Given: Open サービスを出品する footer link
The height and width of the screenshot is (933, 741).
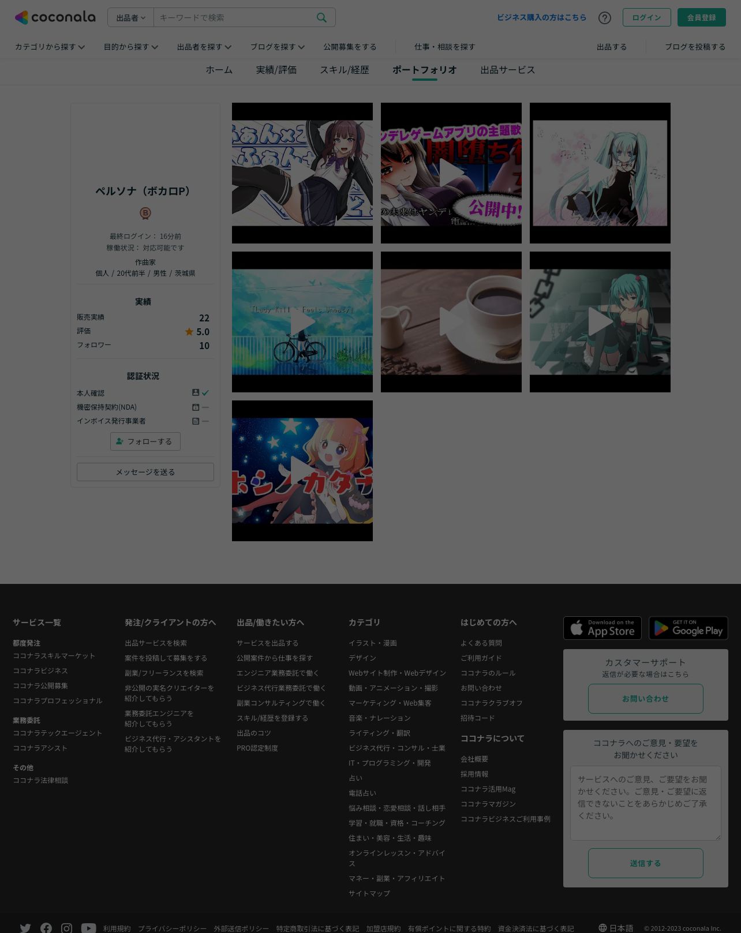Looking at the screenshot, I should tap(268, 643).
